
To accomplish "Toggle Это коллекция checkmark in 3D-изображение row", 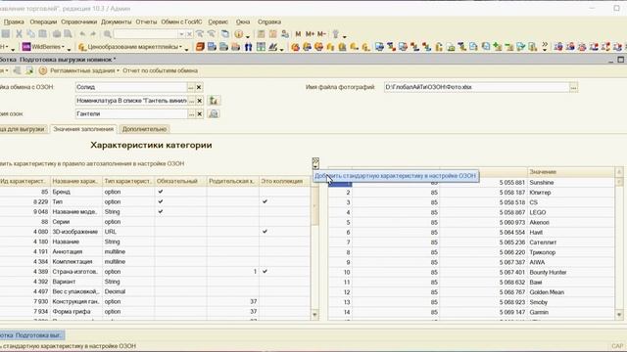I will click(265, 232).
